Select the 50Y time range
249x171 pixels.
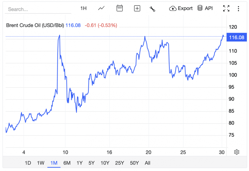(x=134, y=163)
